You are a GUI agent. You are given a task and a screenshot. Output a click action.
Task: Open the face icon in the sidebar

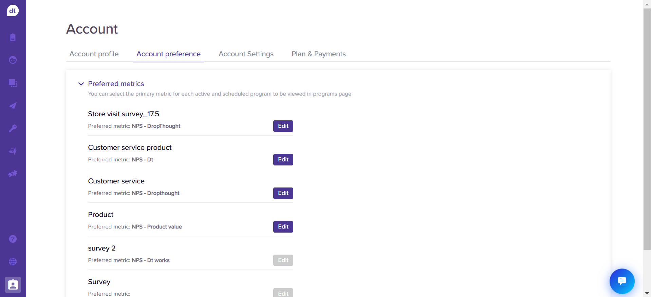[x=13, y=60]
